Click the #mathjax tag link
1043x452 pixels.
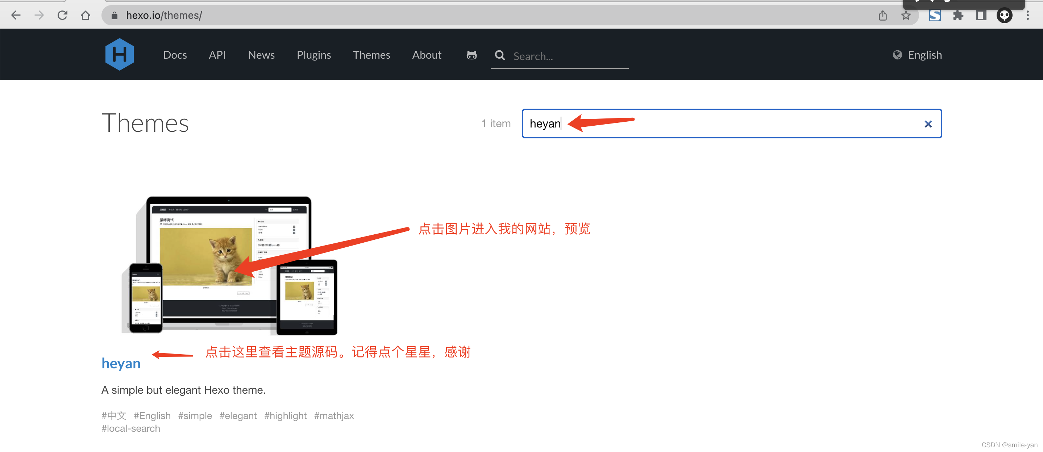(334, 415)
